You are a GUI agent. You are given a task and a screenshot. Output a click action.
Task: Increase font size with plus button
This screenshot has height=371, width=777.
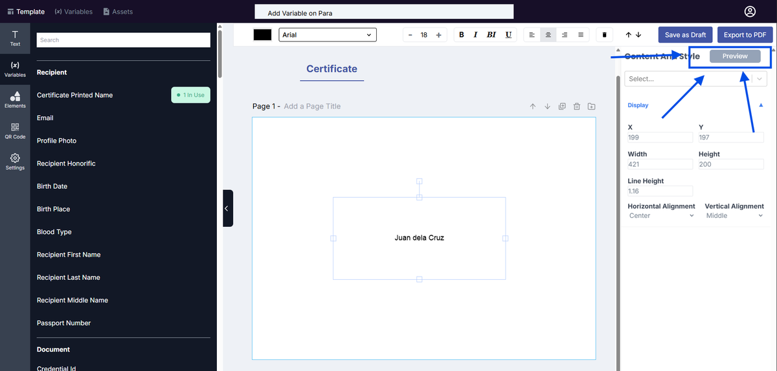[438, 35]
